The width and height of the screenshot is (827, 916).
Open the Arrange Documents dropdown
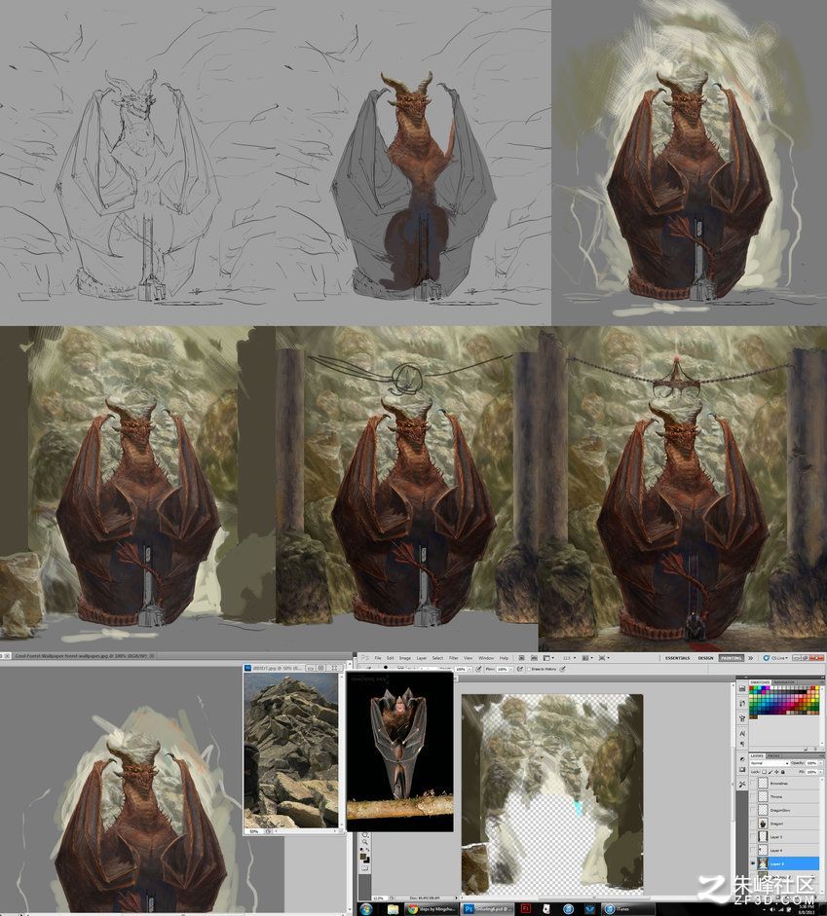point(586,658)
